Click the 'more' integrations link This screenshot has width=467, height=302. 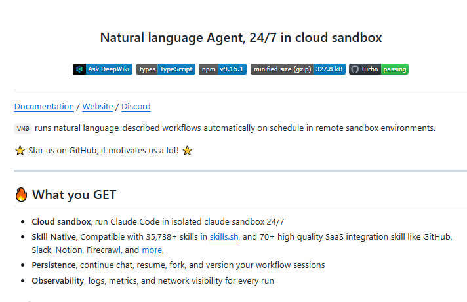click(x=152, y=250)
